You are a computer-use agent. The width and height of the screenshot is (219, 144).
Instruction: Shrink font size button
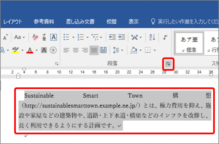coord(5,37)
